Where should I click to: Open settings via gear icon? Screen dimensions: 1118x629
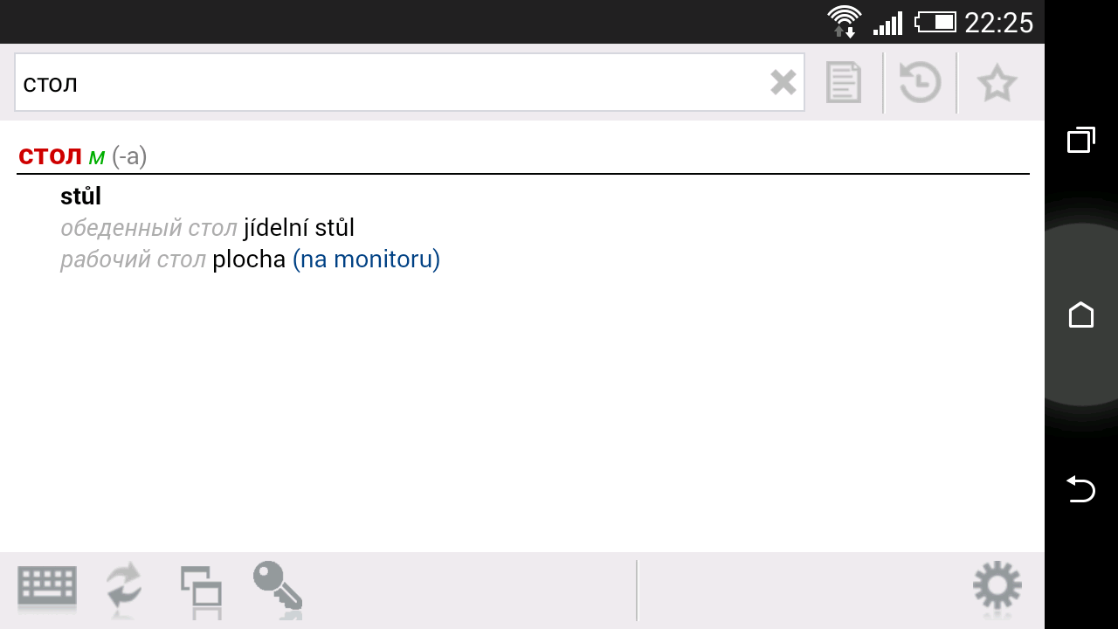[997, 586]
